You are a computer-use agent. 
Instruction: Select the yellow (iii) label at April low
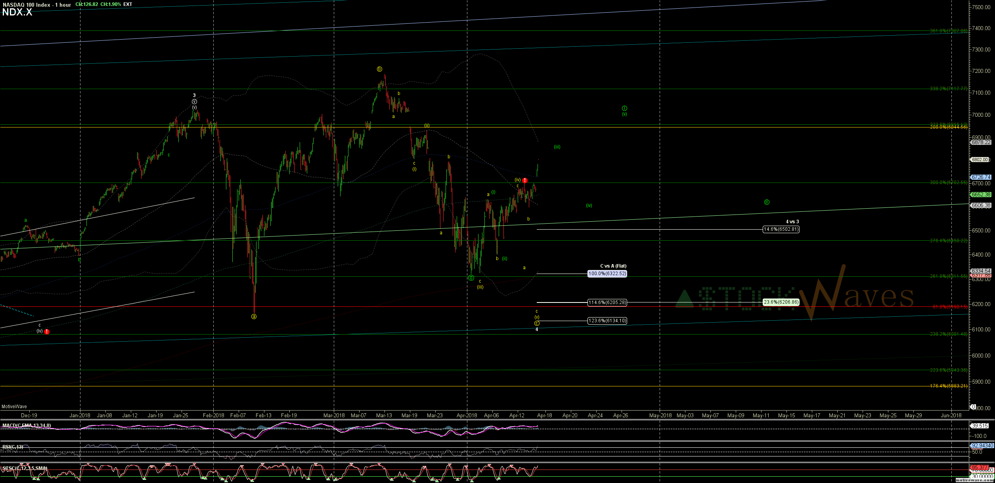pyautogui.click(x=480, y=287)
